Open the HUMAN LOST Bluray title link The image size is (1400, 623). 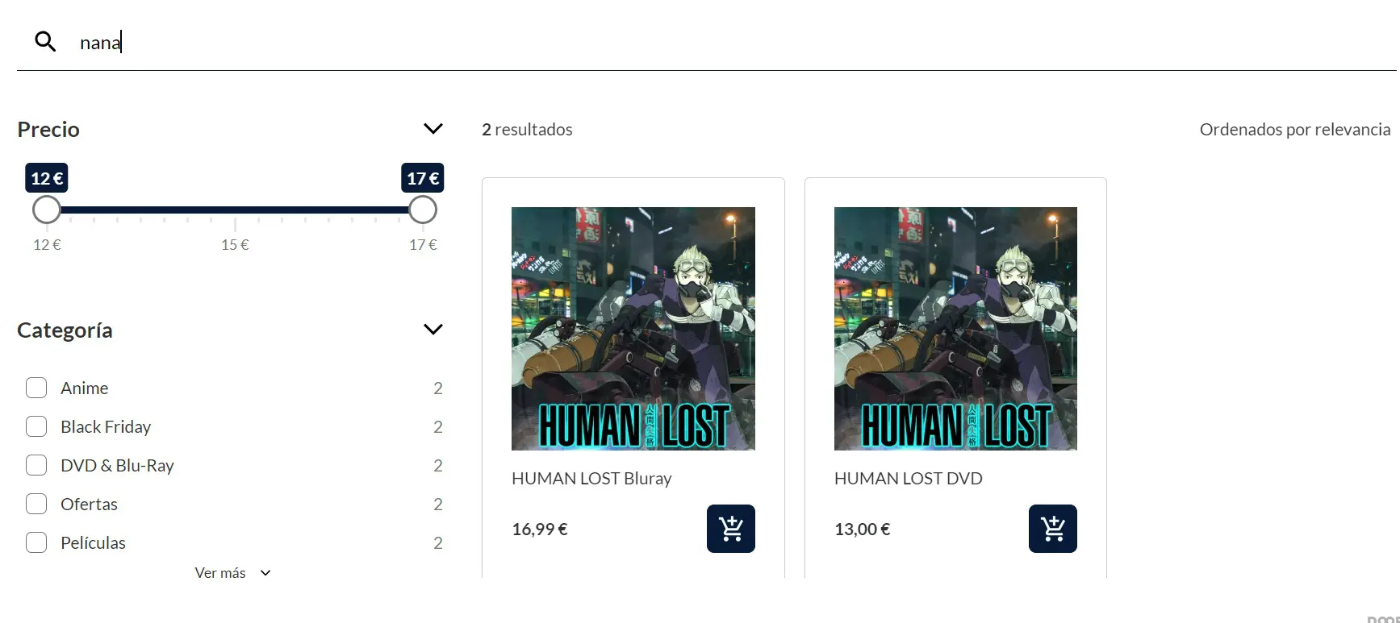click(x=591, y=479)
